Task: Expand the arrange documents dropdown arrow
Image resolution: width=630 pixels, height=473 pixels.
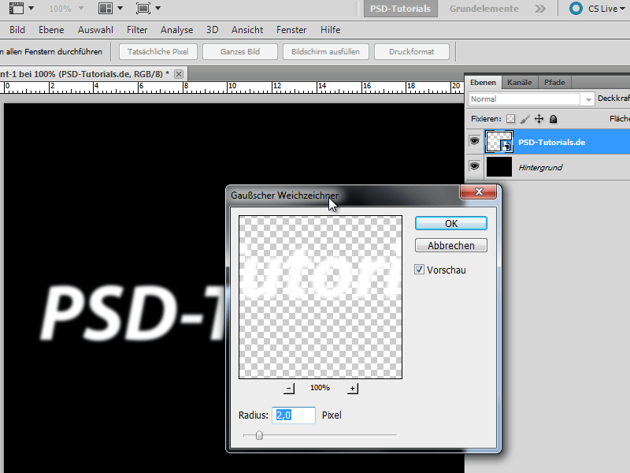Action: tap(120, 9)
